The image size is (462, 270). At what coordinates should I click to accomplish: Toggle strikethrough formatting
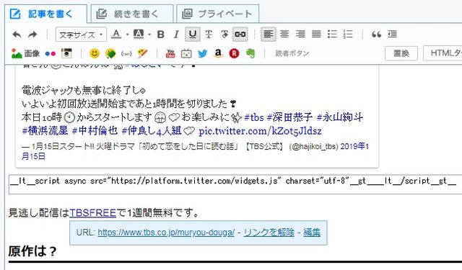tap(209, 35)
